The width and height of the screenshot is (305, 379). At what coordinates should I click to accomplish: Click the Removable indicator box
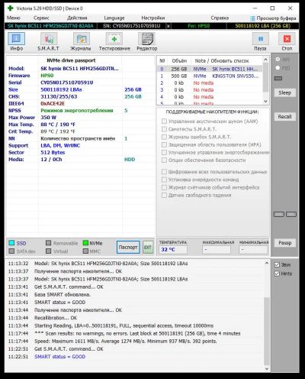tap(49, 243)
